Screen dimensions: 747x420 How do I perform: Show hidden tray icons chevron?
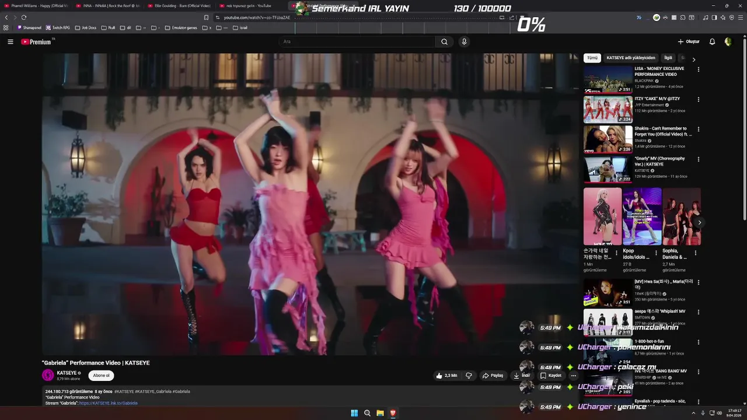694,413
